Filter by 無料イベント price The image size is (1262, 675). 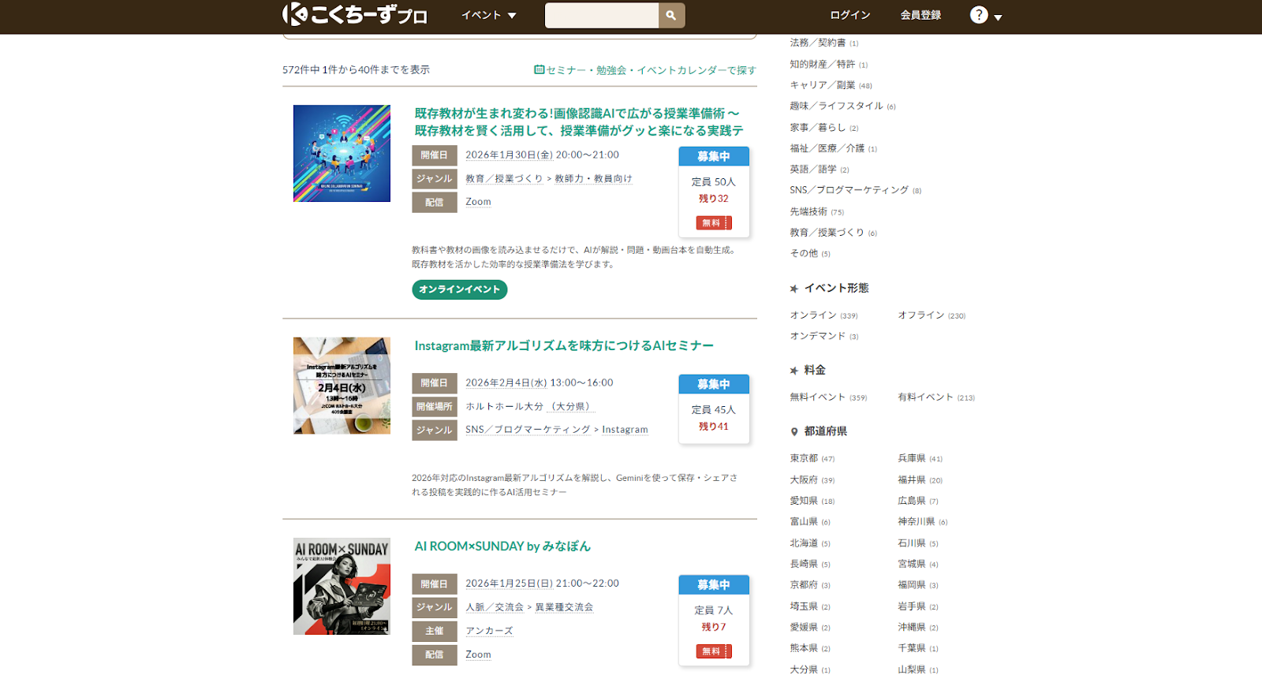(x=817, y=397)
